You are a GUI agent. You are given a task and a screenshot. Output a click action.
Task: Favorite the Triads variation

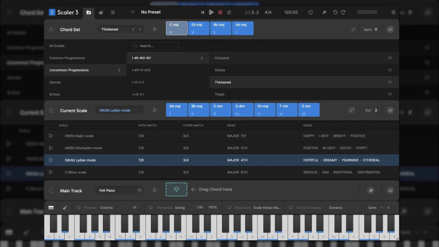(x=390, y=94)
